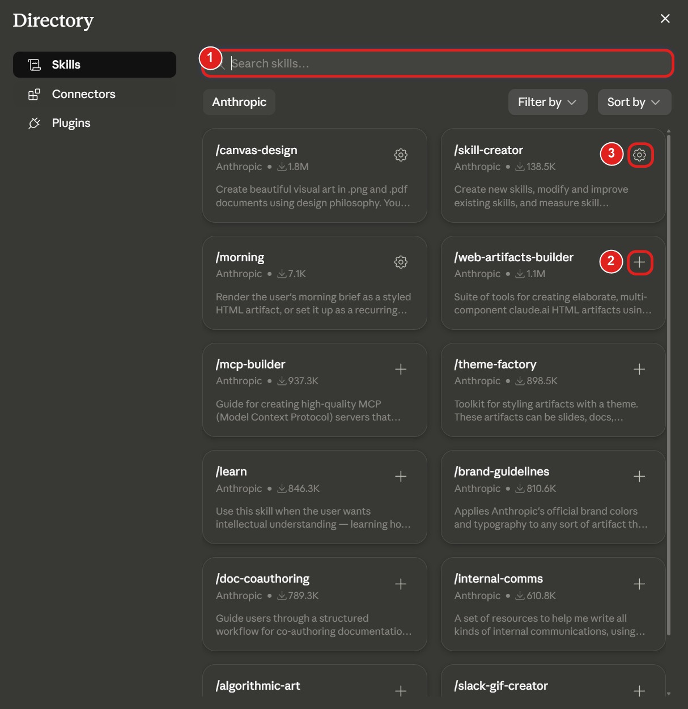Add the /brand-guidelines skill with plus icon
The height and width of the screenshot is (709, 688).
coord(639,476)
